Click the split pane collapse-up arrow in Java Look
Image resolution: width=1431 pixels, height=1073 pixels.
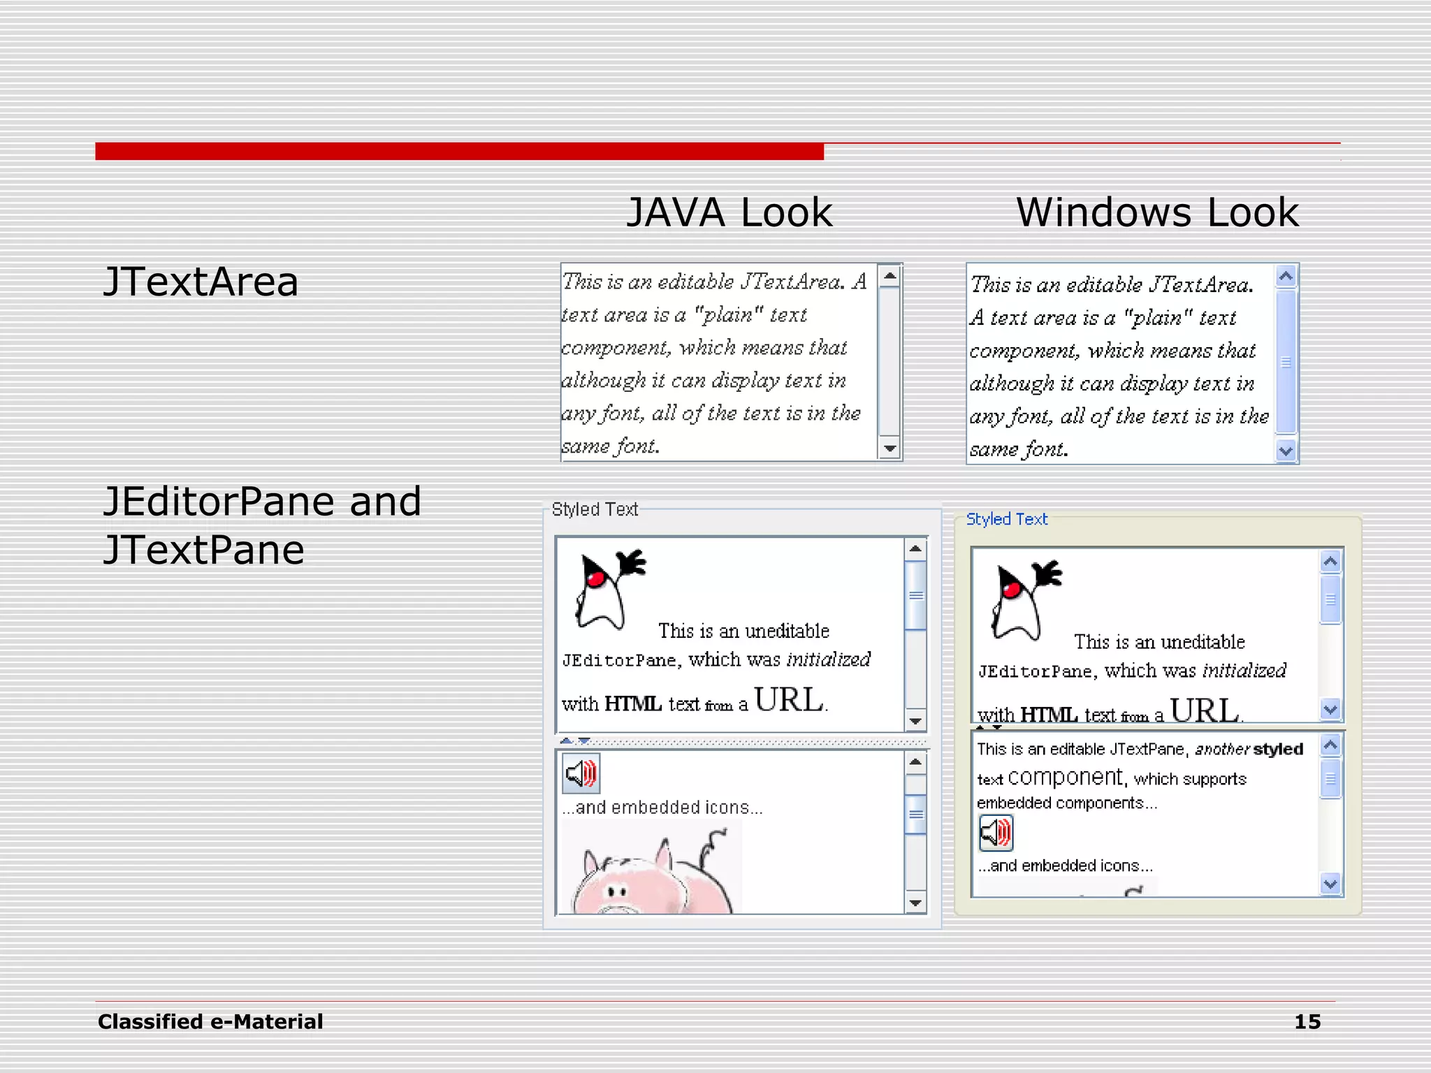(x=567, y=741)
